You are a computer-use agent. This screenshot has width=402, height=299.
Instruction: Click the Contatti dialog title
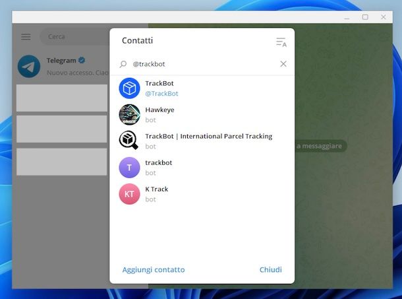pos(137,40)
